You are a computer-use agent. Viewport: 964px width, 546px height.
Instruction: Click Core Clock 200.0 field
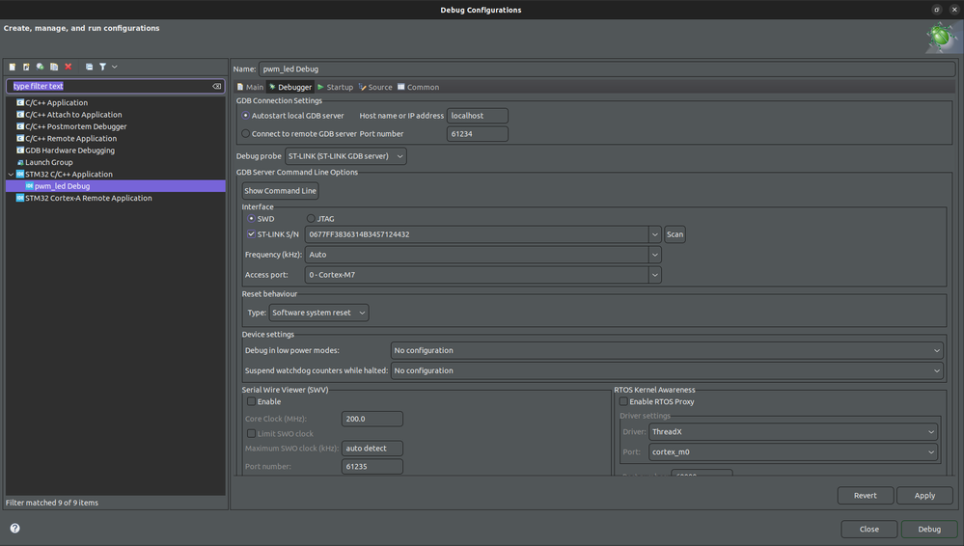click(x=372, y=419)
